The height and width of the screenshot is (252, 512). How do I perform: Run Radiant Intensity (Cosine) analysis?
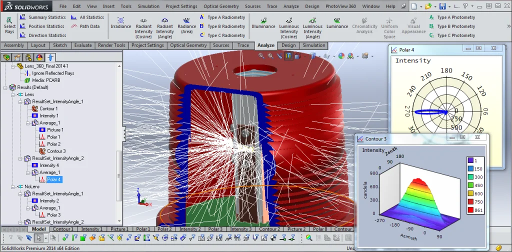(143, 27)
